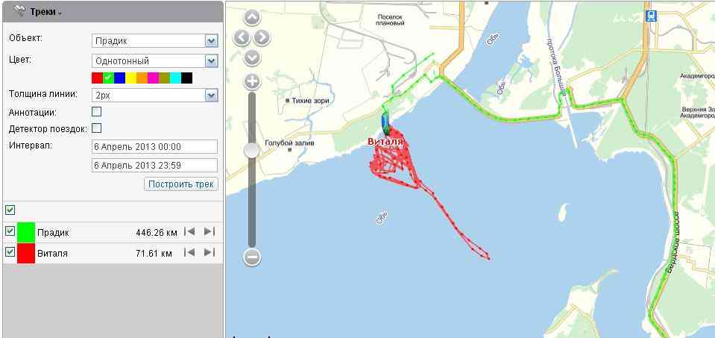Open the Объект dropdown showing Прадик
Image resolution: width=715 pixels, height=338 pixels.
pyautogui.click(x=154, y=40)
